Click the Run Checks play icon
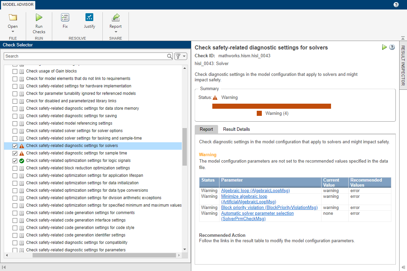The width and height of the screenshot is (407, 271). tap(39, 18)
